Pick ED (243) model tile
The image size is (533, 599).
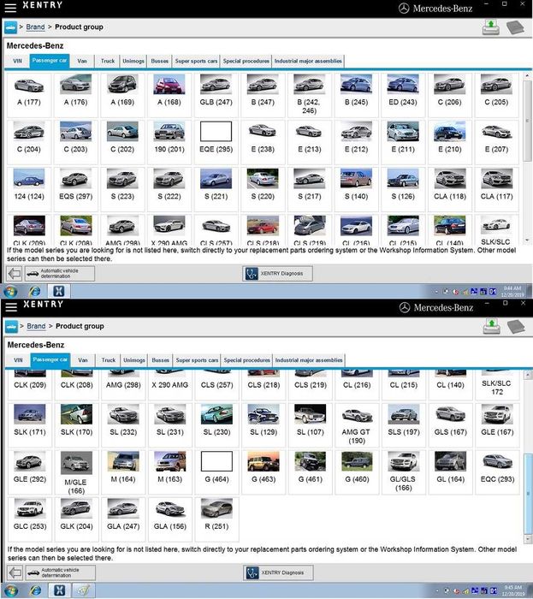403,95
